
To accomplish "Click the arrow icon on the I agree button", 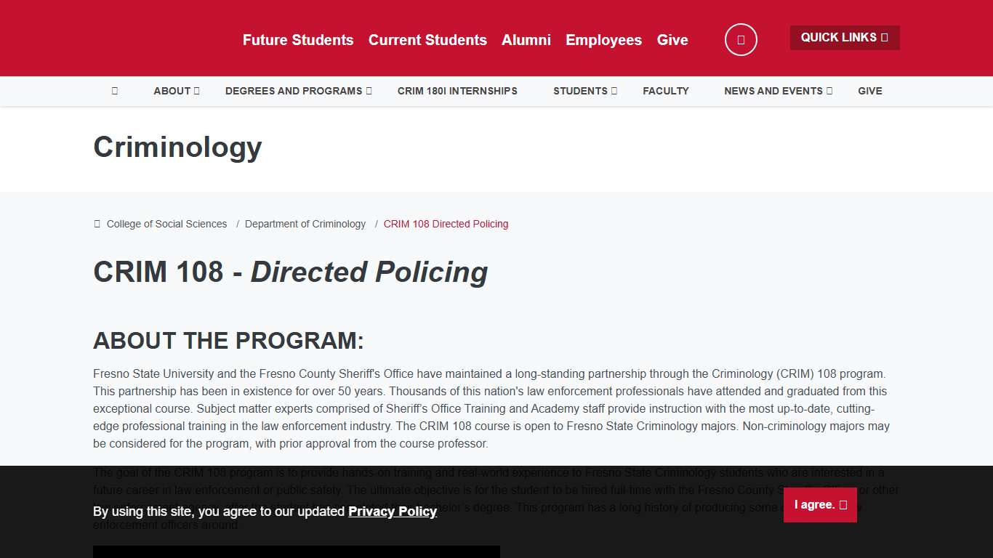I will (843, 504).
